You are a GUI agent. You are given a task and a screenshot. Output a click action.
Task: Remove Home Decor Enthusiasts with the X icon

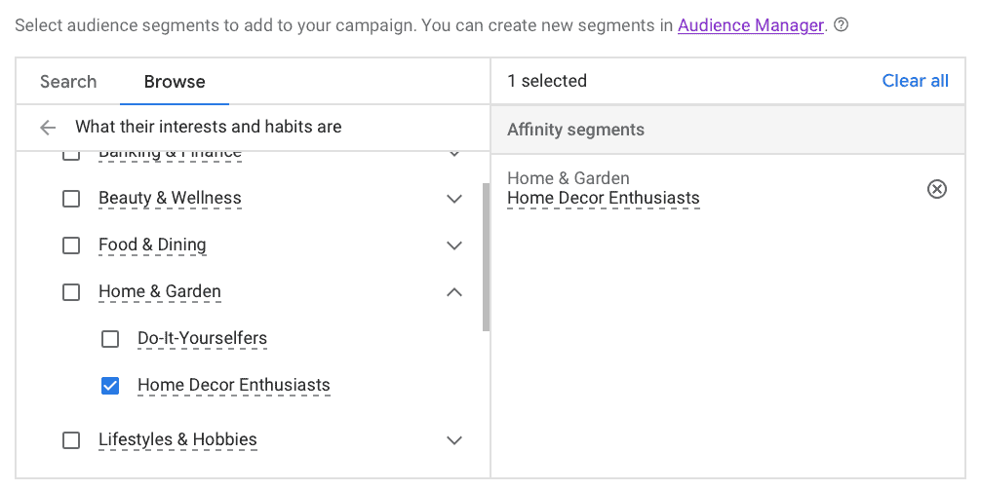tap(936, 189)
